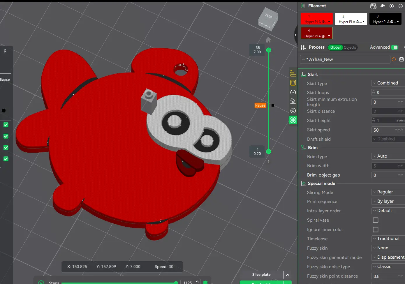Click the bottom layer slider handle at 0.20
This screenshot has height=284, width=405.
269,151
